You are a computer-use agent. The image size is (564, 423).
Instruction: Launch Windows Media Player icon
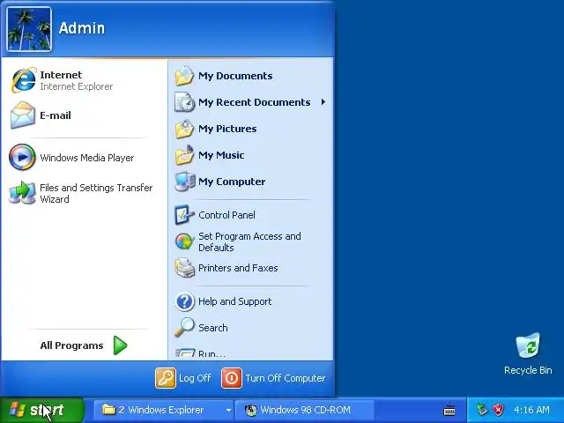22,157
